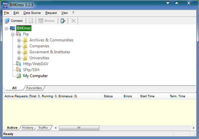The width and height of the screenshot is (199, 139).
Task: Switch to the All tab
Action: point(14,88)
